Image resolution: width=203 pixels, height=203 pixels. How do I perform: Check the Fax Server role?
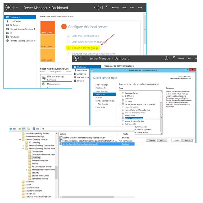pos(123,101)
